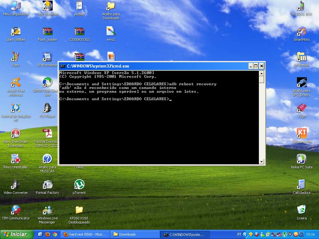
Task: Select the µTorrent desktop icon
Action: (79, 187)
